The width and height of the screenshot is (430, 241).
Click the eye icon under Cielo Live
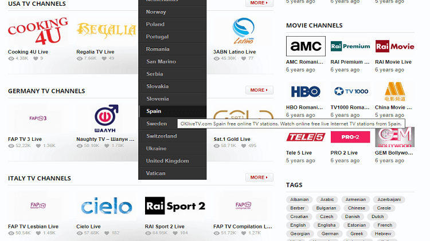pos(80,233)
